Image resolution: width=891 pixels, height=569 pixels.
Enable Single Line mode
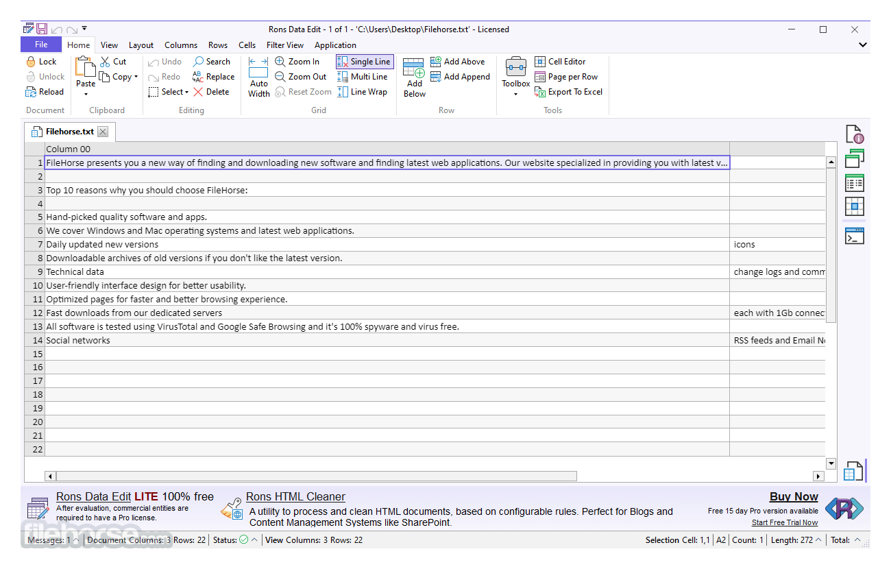[365, 62]
